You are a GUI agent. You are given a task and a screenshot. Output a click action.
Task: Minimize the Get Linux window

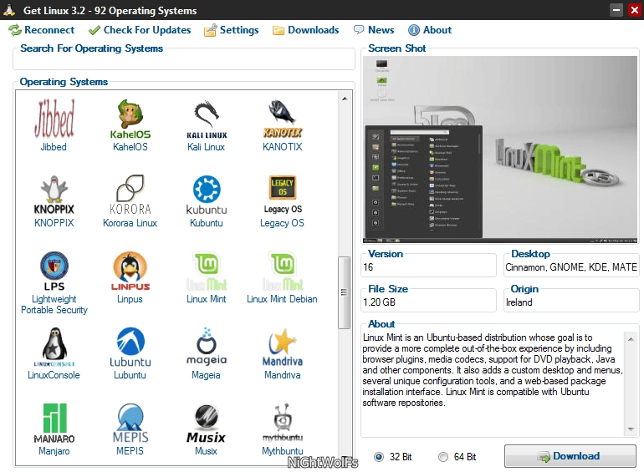point(616,10)
